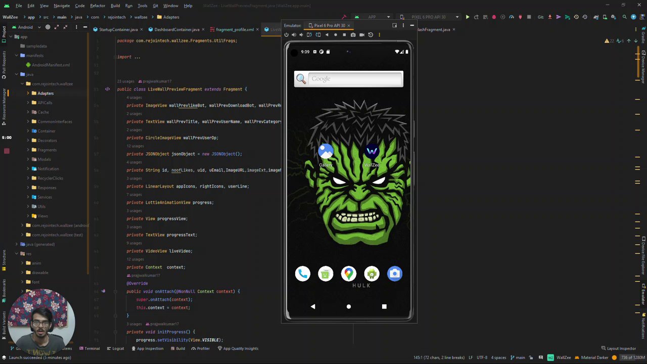Screen dimensions: 647x364
Task: Lower the emulator volume
Action: [301, 35]
